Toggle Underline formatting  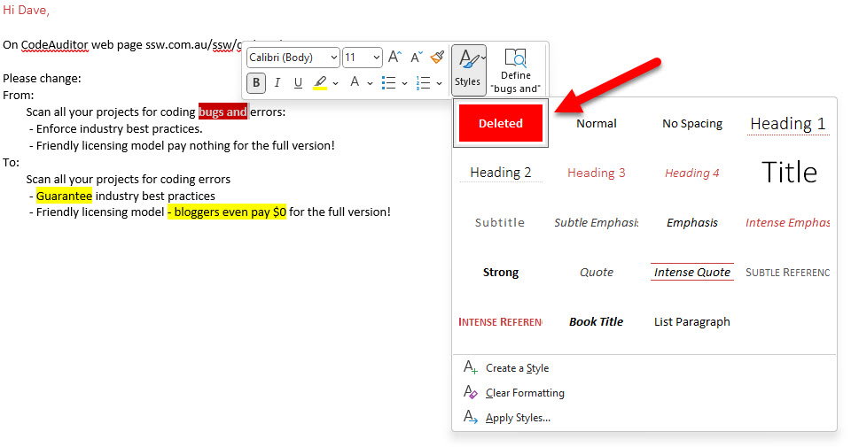[x=298, y=82]
